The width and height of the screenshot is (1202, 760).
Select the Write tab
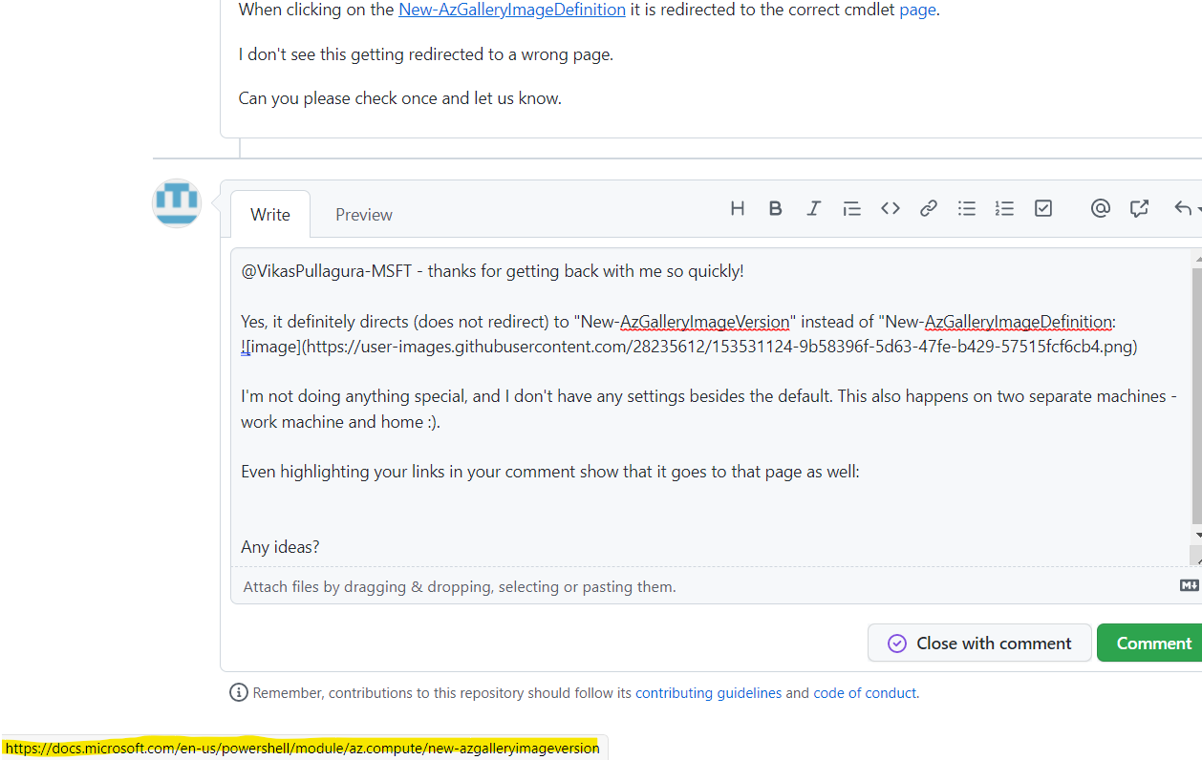tap(269, 214)
